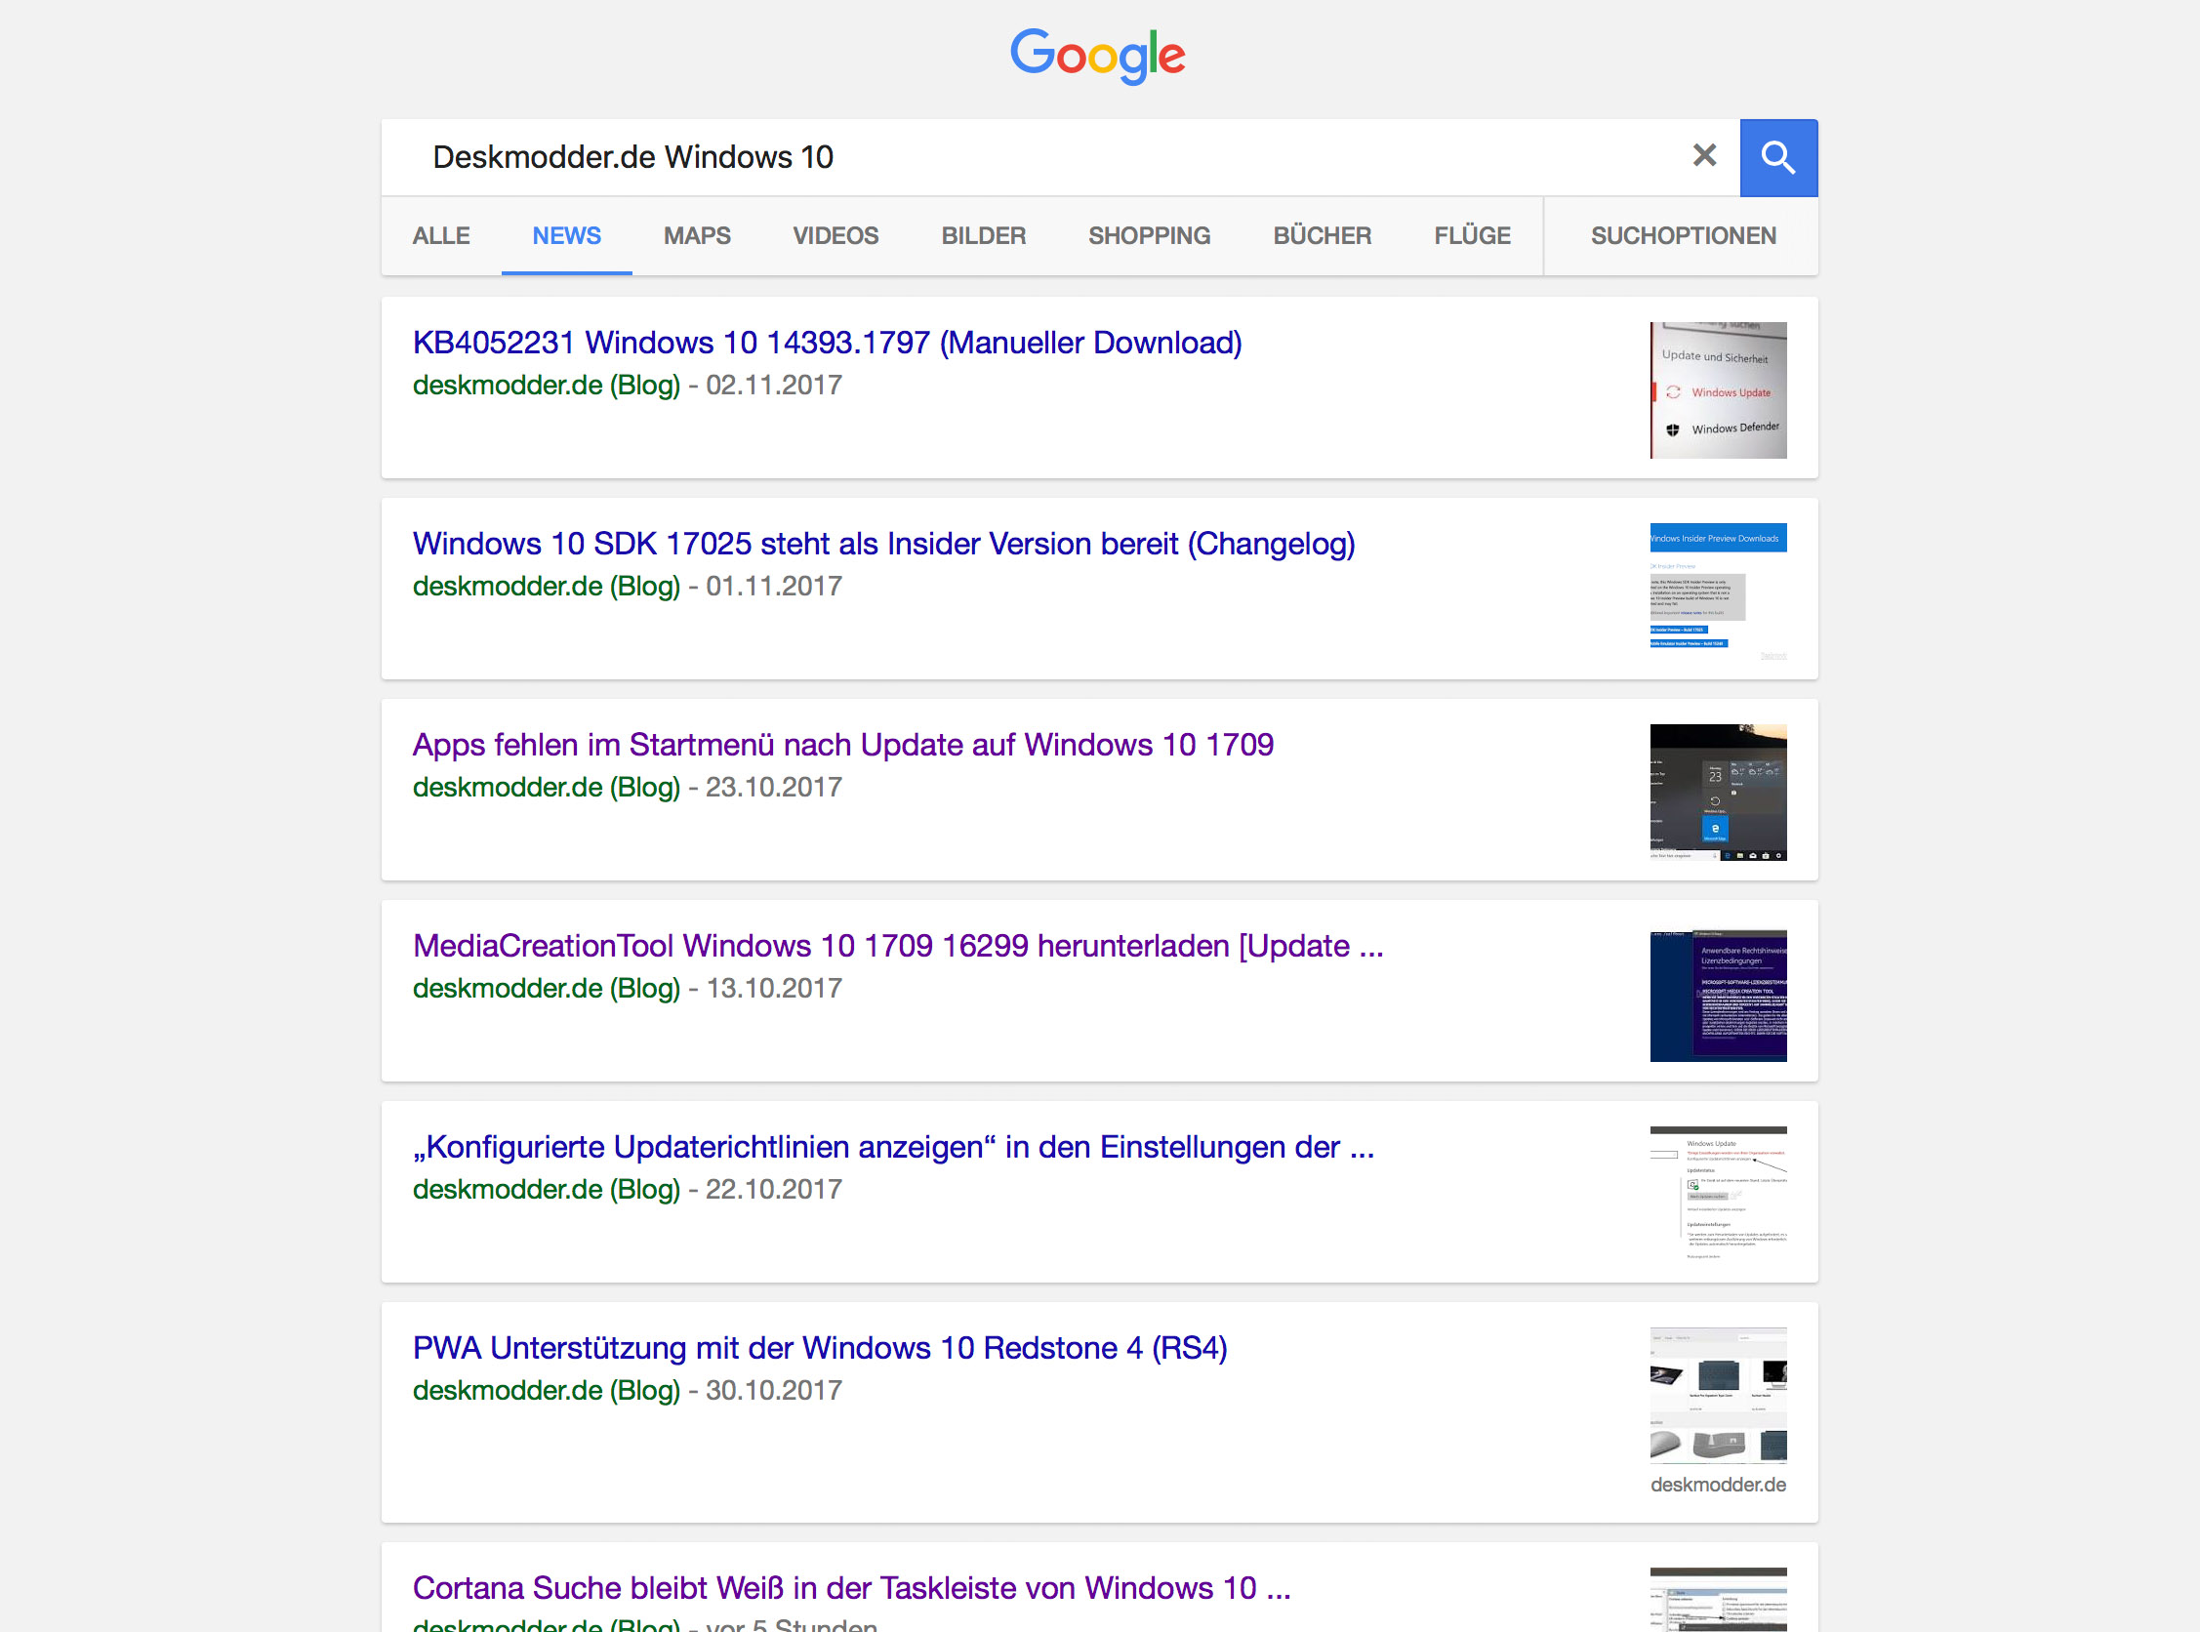Click the Windows Update thumbnail for KB4052231
Viewport: 2200px width, 1632px height.
1718,390
